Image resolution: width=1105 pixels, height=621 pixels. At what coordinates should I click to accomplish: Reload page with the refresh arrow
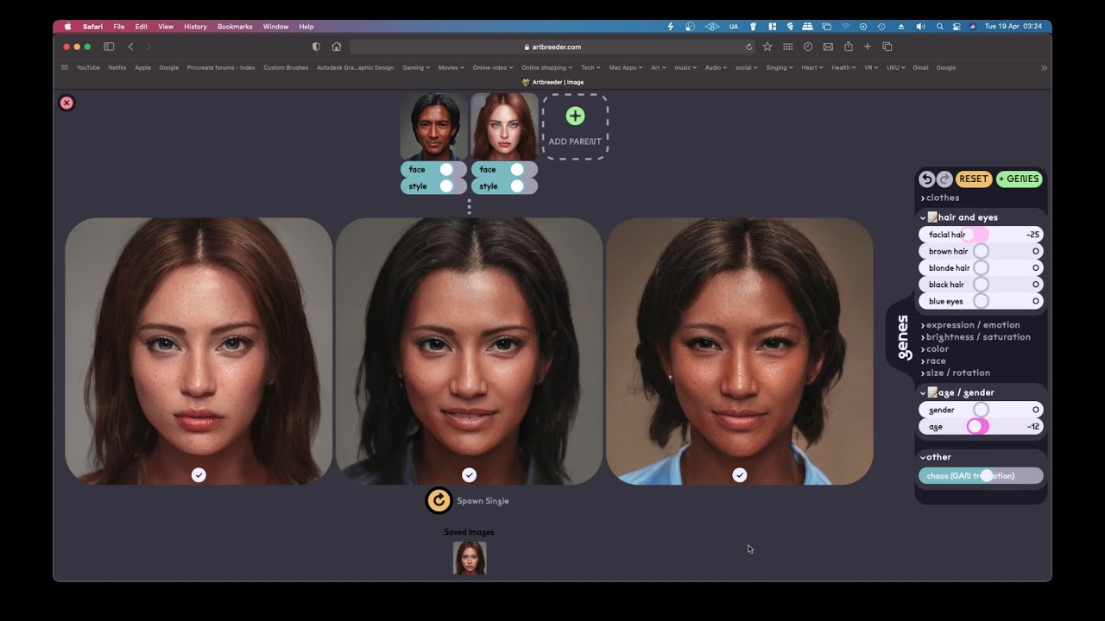point(748,47)
